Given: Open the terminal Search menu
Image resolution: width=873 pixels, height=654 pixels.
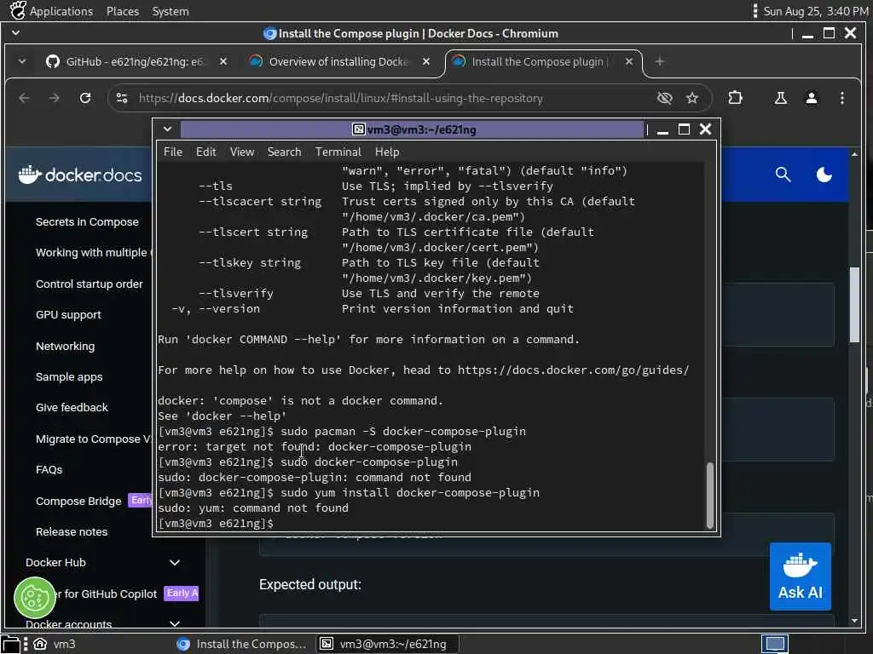Looking at the screenshot, I should (x=284, y=152).
